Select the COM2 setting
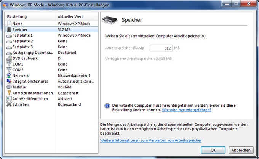The height and width of the screenshot is (159, 259). coord(51,70)
